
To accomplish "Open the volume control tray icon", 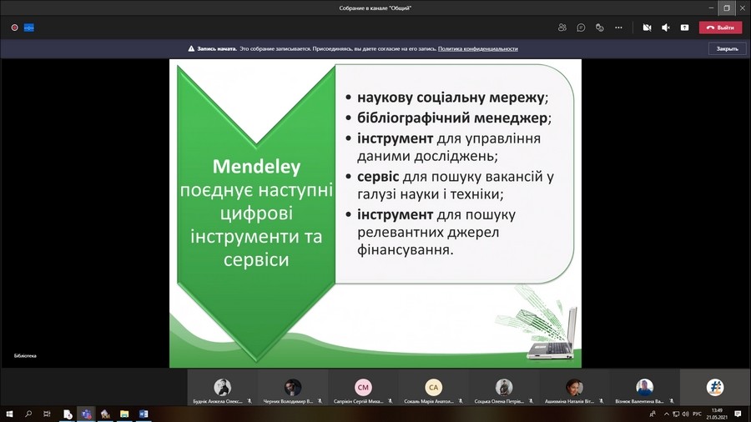I will [685, 414].
